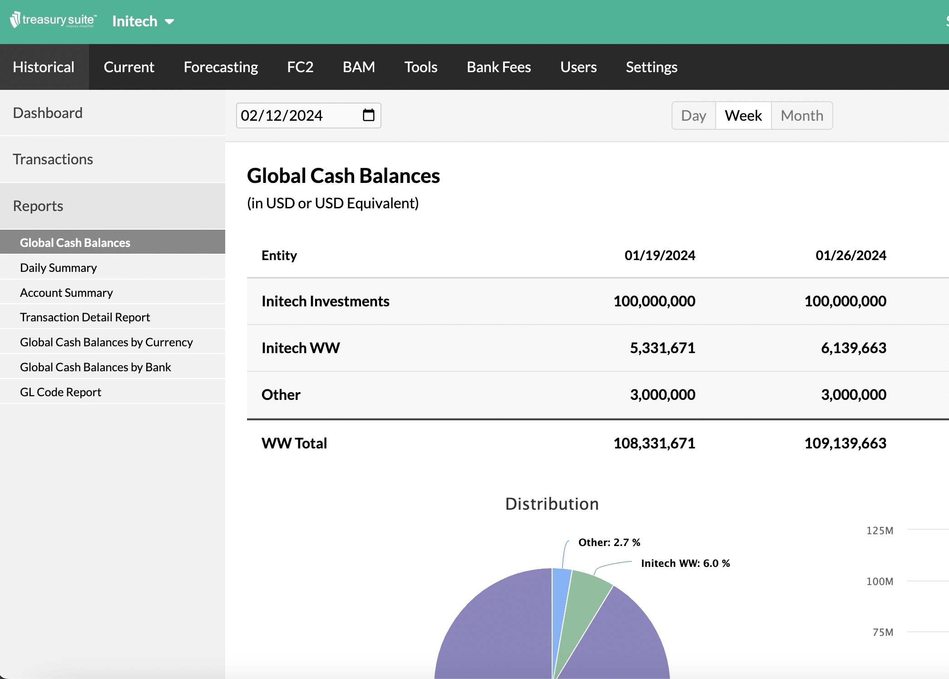Open the Bank Fees section icon
Image resolution: width=949 pixels, height=679 pixels.
[x=499, y=67]
